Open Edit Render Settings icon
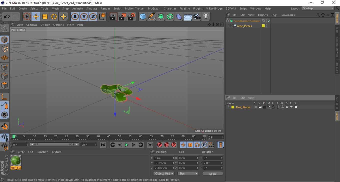 (131, 17)
